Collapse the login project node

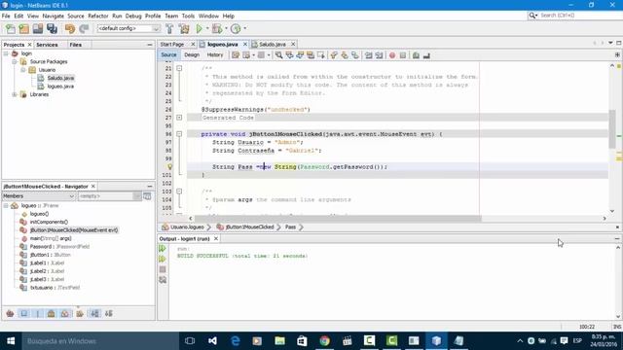[6, 53]
